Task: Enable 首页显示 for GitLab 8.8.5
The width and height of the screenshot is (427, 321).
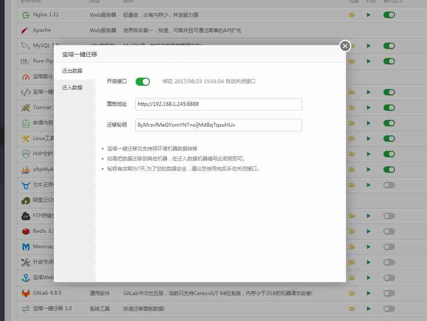Action: click(389, 293)
